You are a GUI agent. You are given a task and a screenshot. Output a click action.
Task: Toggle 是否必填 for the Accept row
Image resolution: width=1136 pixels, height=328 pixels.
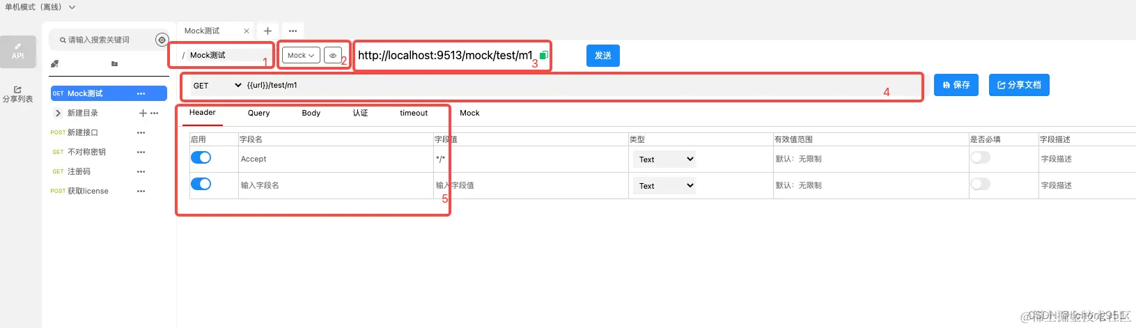point(981,157)
